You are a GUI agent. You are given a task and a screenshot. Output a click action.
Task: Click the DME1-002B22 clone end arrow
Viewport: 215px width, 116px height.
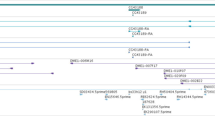tap(182, 83)
